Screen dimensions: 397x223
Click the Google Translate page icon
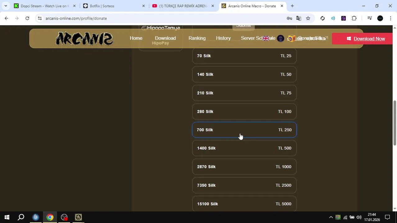coord(299,18)
